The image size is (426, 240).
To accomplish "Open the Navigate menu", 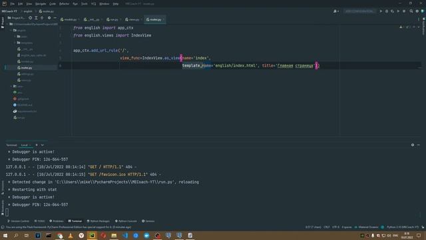I will [41, 4].
